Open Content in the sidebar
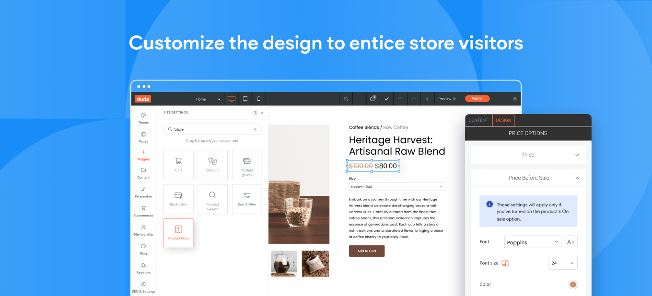 pyautogui.click(x=143, y=173)
